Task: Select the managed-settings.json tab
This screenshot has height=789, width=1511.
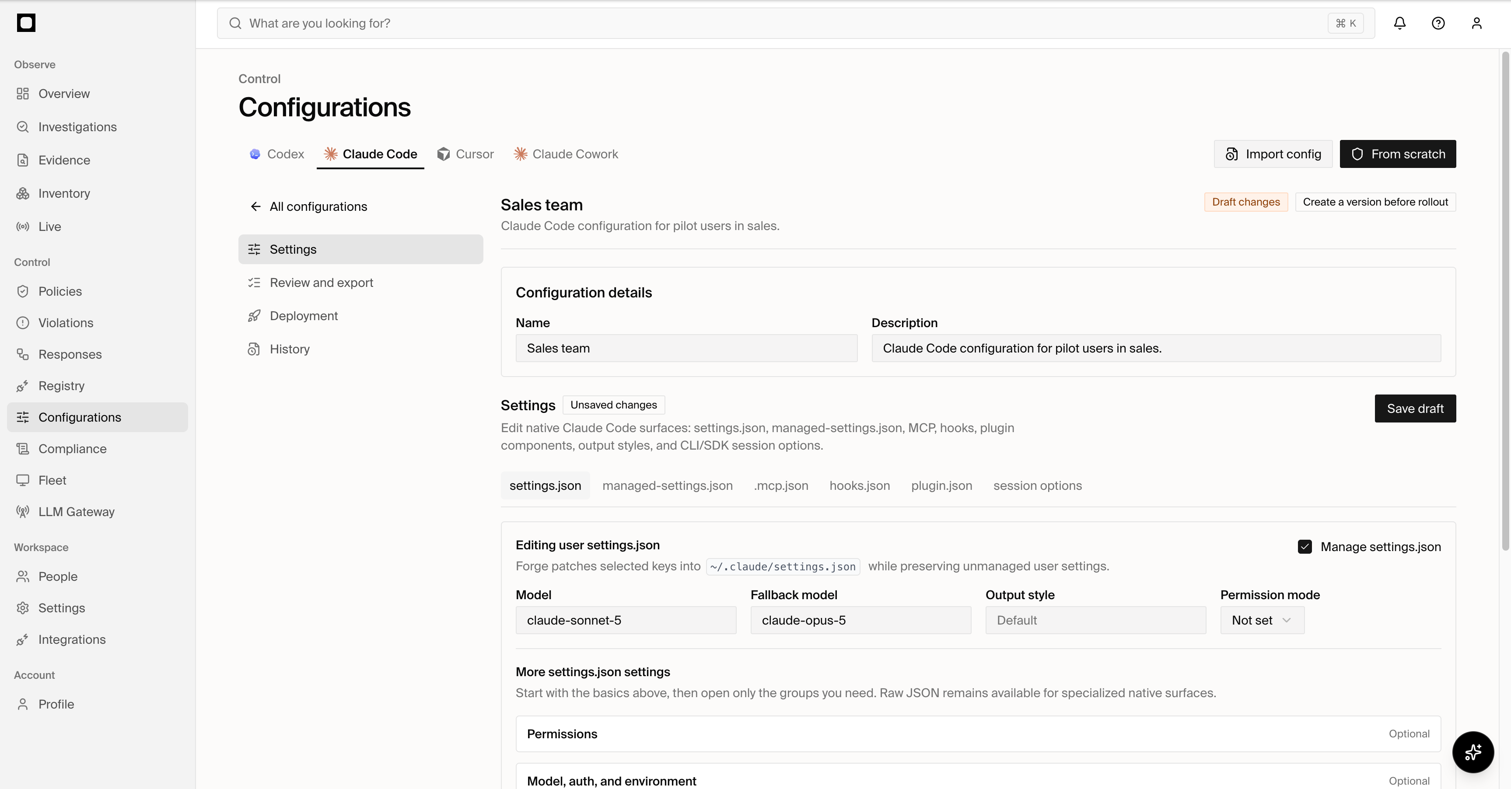Action: click(x=668, y=486)
